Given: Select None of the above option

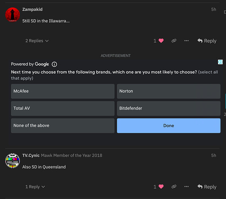Looking at the screenshot, I should coord(63,126).
